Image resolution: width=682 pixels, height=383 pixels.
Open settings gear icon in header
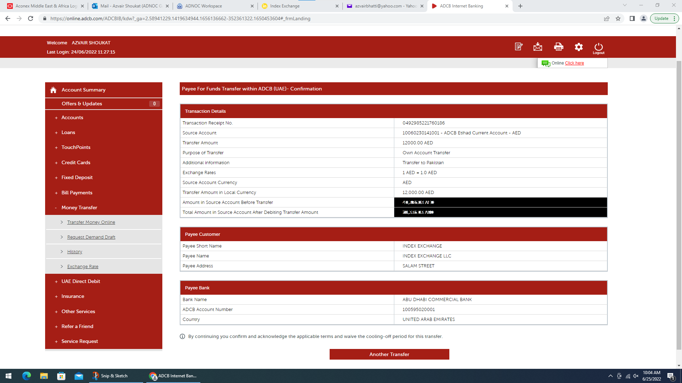coord(579,47)
